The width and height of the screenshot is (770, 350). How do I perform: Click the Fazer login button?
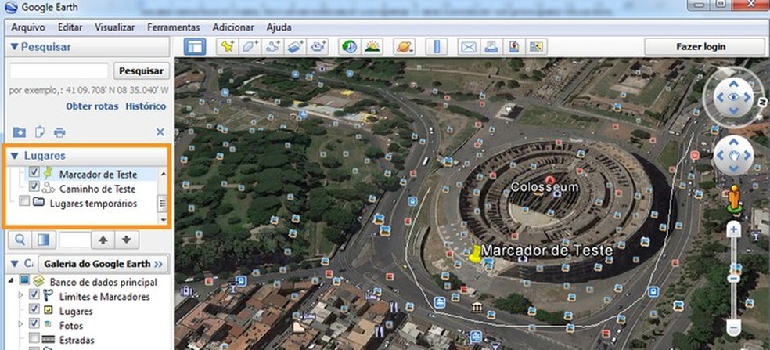tap(701, 47)
